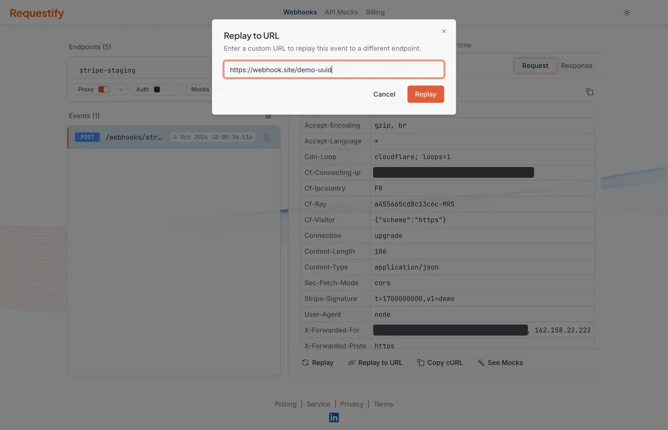This screenshot has width=668, height=430.
Task: Open See Mocks for this event
Action: [500, 363]
